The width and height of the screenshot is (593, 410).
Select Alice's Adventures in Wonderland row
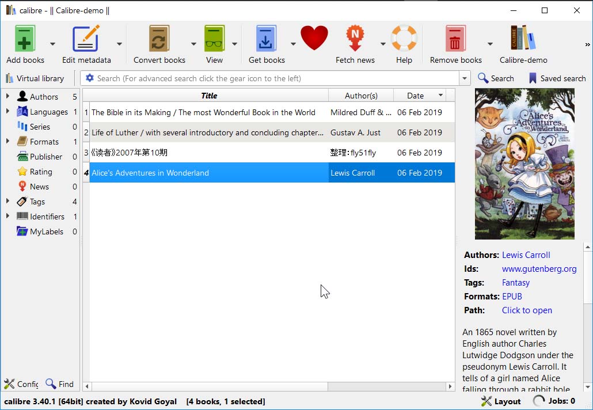pyautogui.click(x=268, y=173)
